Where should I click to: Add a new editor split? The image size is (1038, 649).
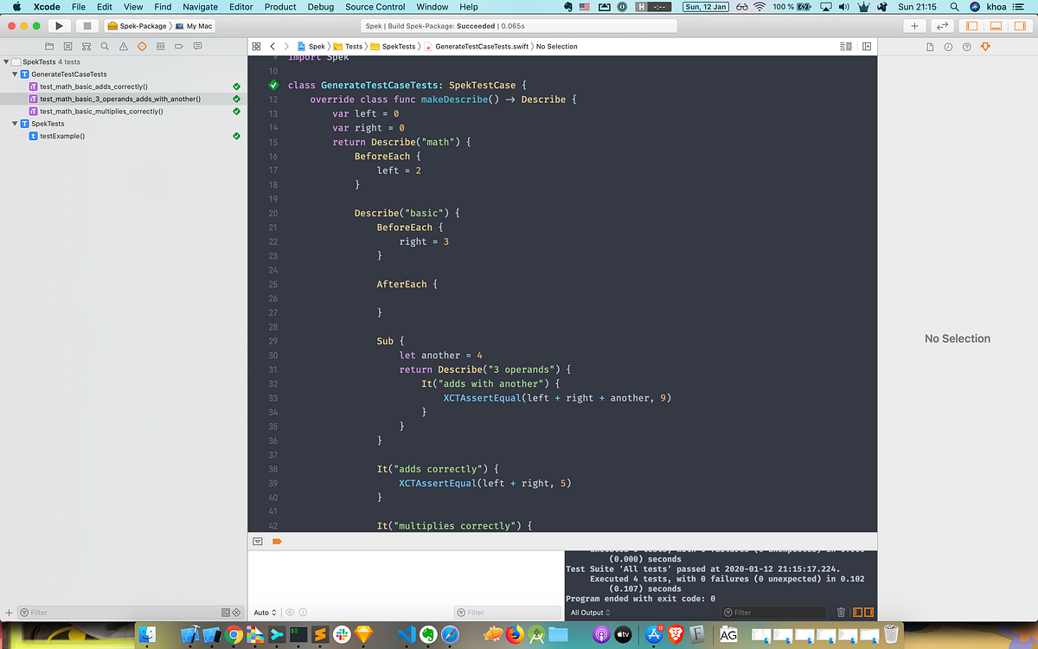(x=867, y=46)
